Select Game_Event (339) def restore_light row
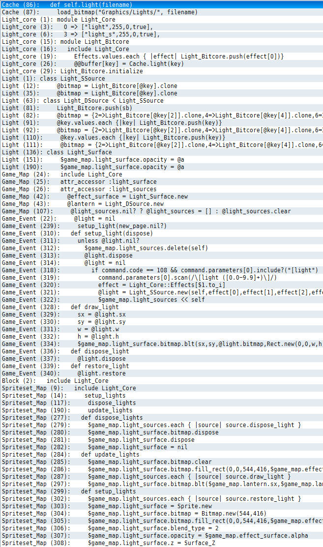 tap(161, 366)
